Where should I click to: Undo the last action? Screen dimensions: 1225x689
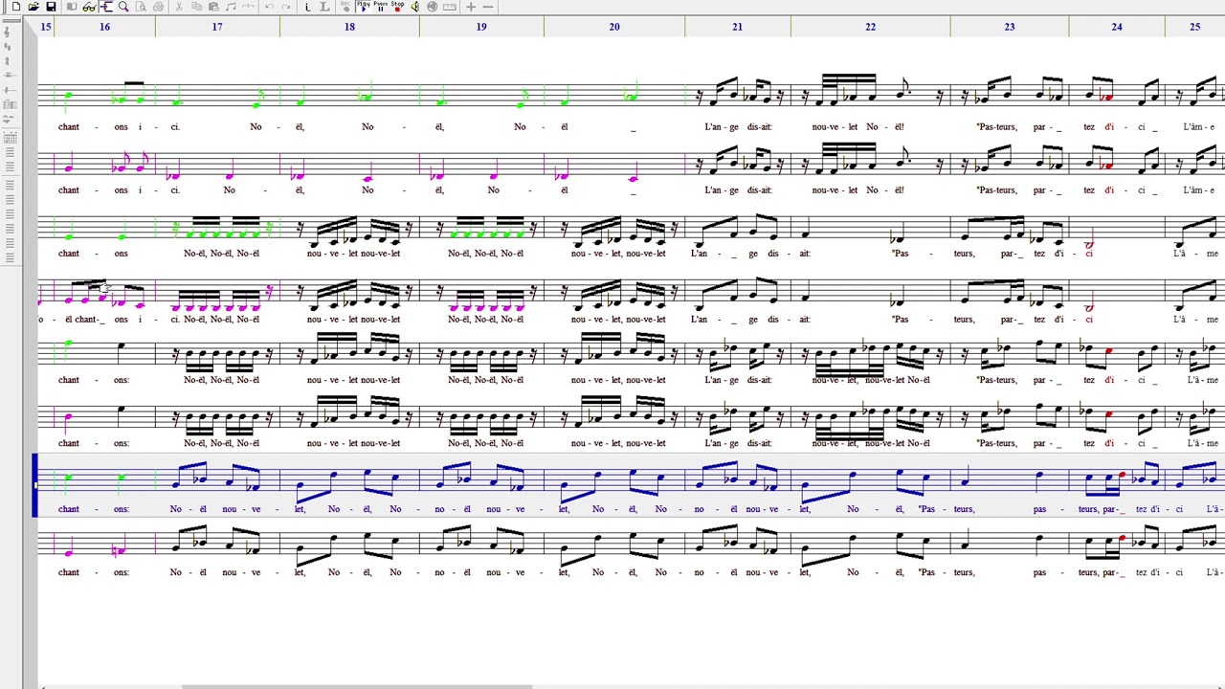[x=269, y=7]
